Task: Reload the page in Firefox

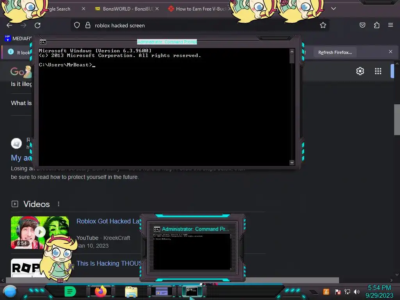Action: 37,25
